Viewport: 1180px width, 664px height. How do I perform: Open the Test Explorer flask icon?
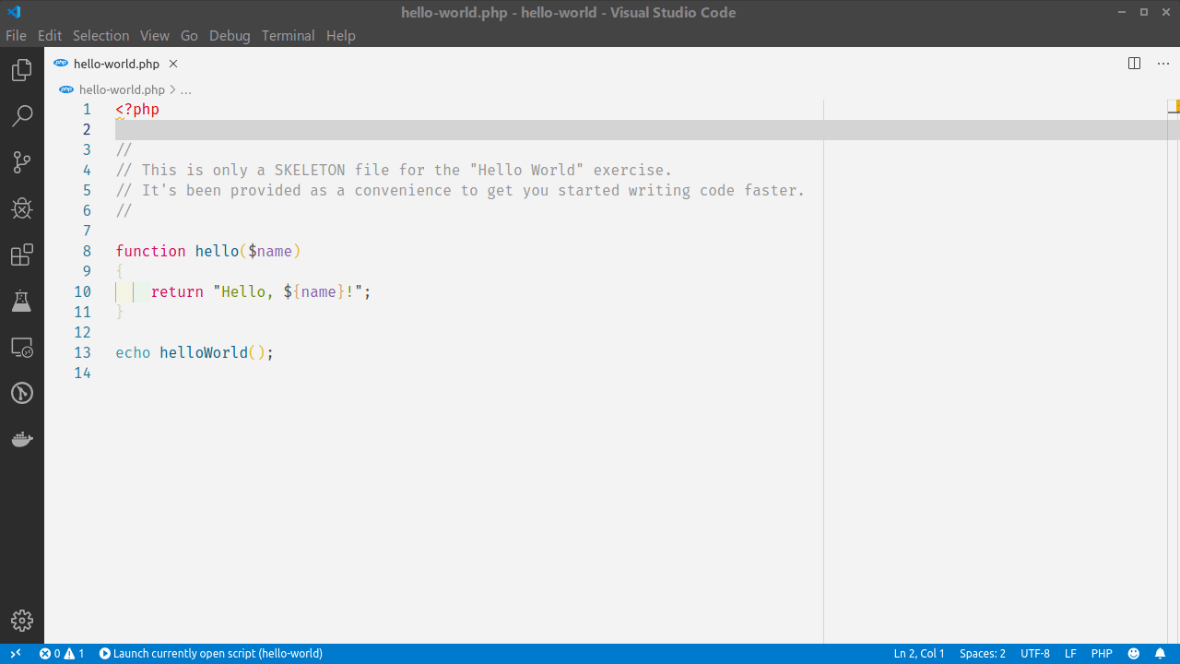pyautogui.click(x=21, y=301)
